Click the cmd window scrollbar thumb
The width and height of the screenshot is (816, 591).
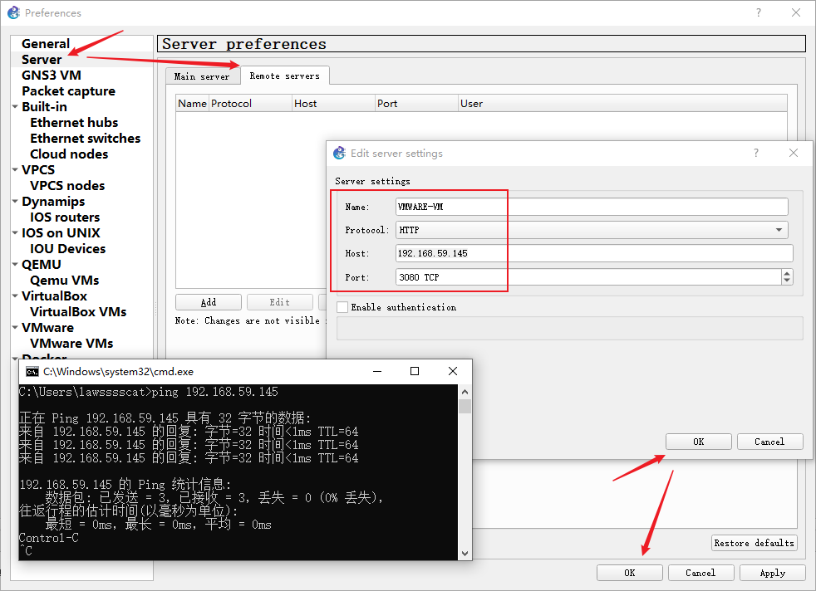coord(465,406)
